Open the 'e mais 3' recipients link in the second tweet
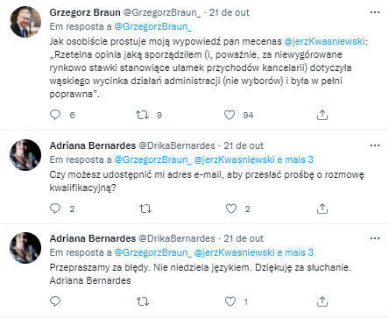Viewport: 389px width, 318px height. pyautogui.click(x=295, y=159)
